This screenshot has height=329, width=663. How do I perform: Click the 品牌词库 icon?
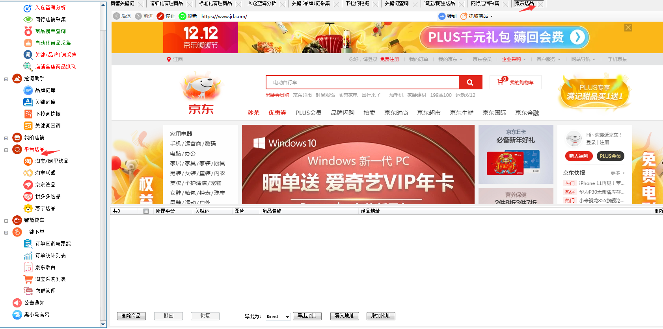[28, 90]
